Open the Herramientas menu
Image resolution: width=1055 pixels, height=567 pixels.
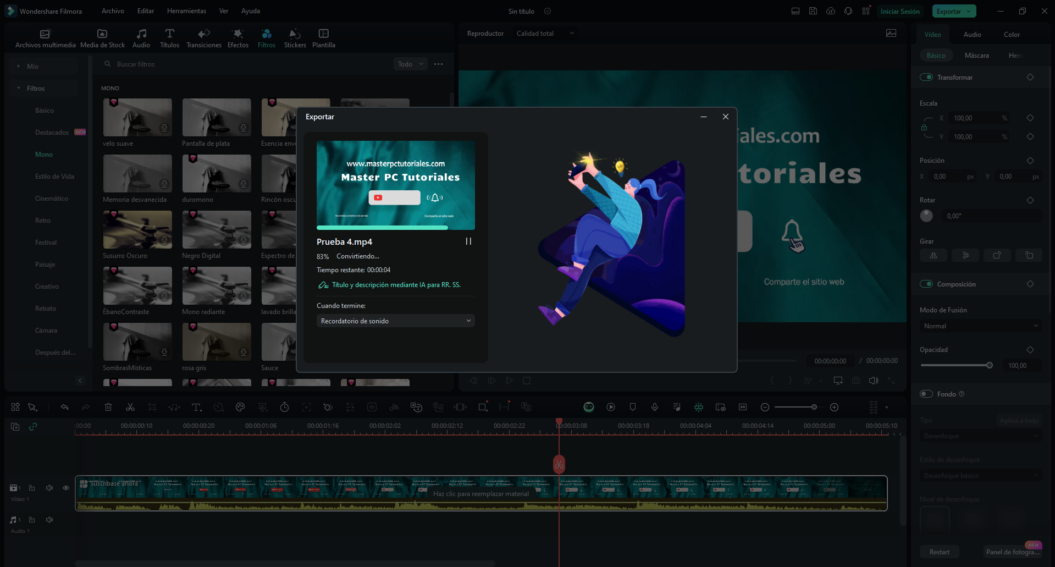(186, 11)
